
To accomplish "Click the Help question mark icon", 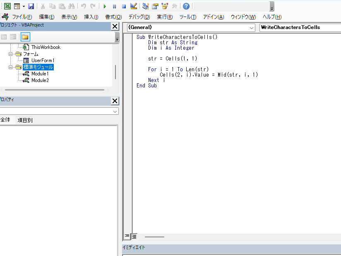I will pyautogui.click(x=186, y=6).
